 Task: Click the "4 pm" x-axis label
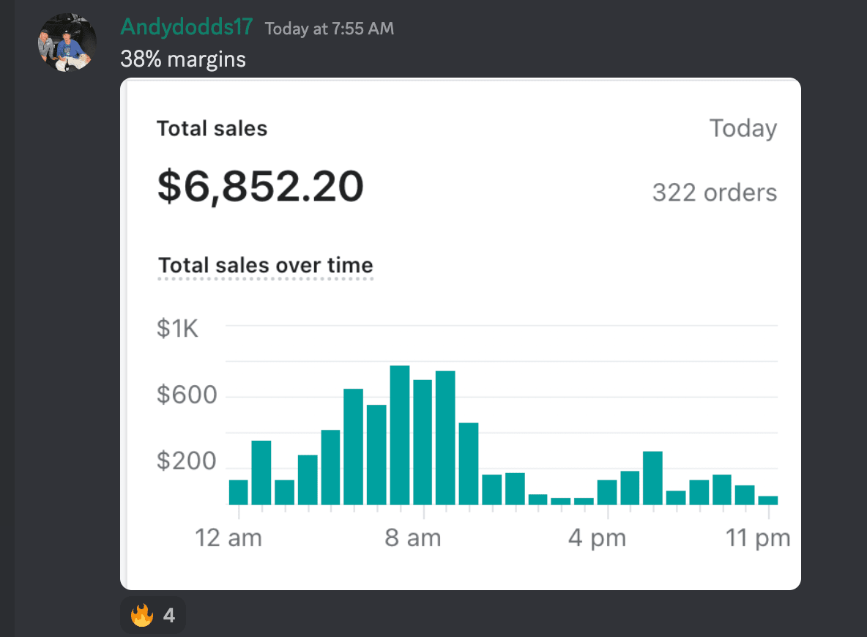coord(598,539)
